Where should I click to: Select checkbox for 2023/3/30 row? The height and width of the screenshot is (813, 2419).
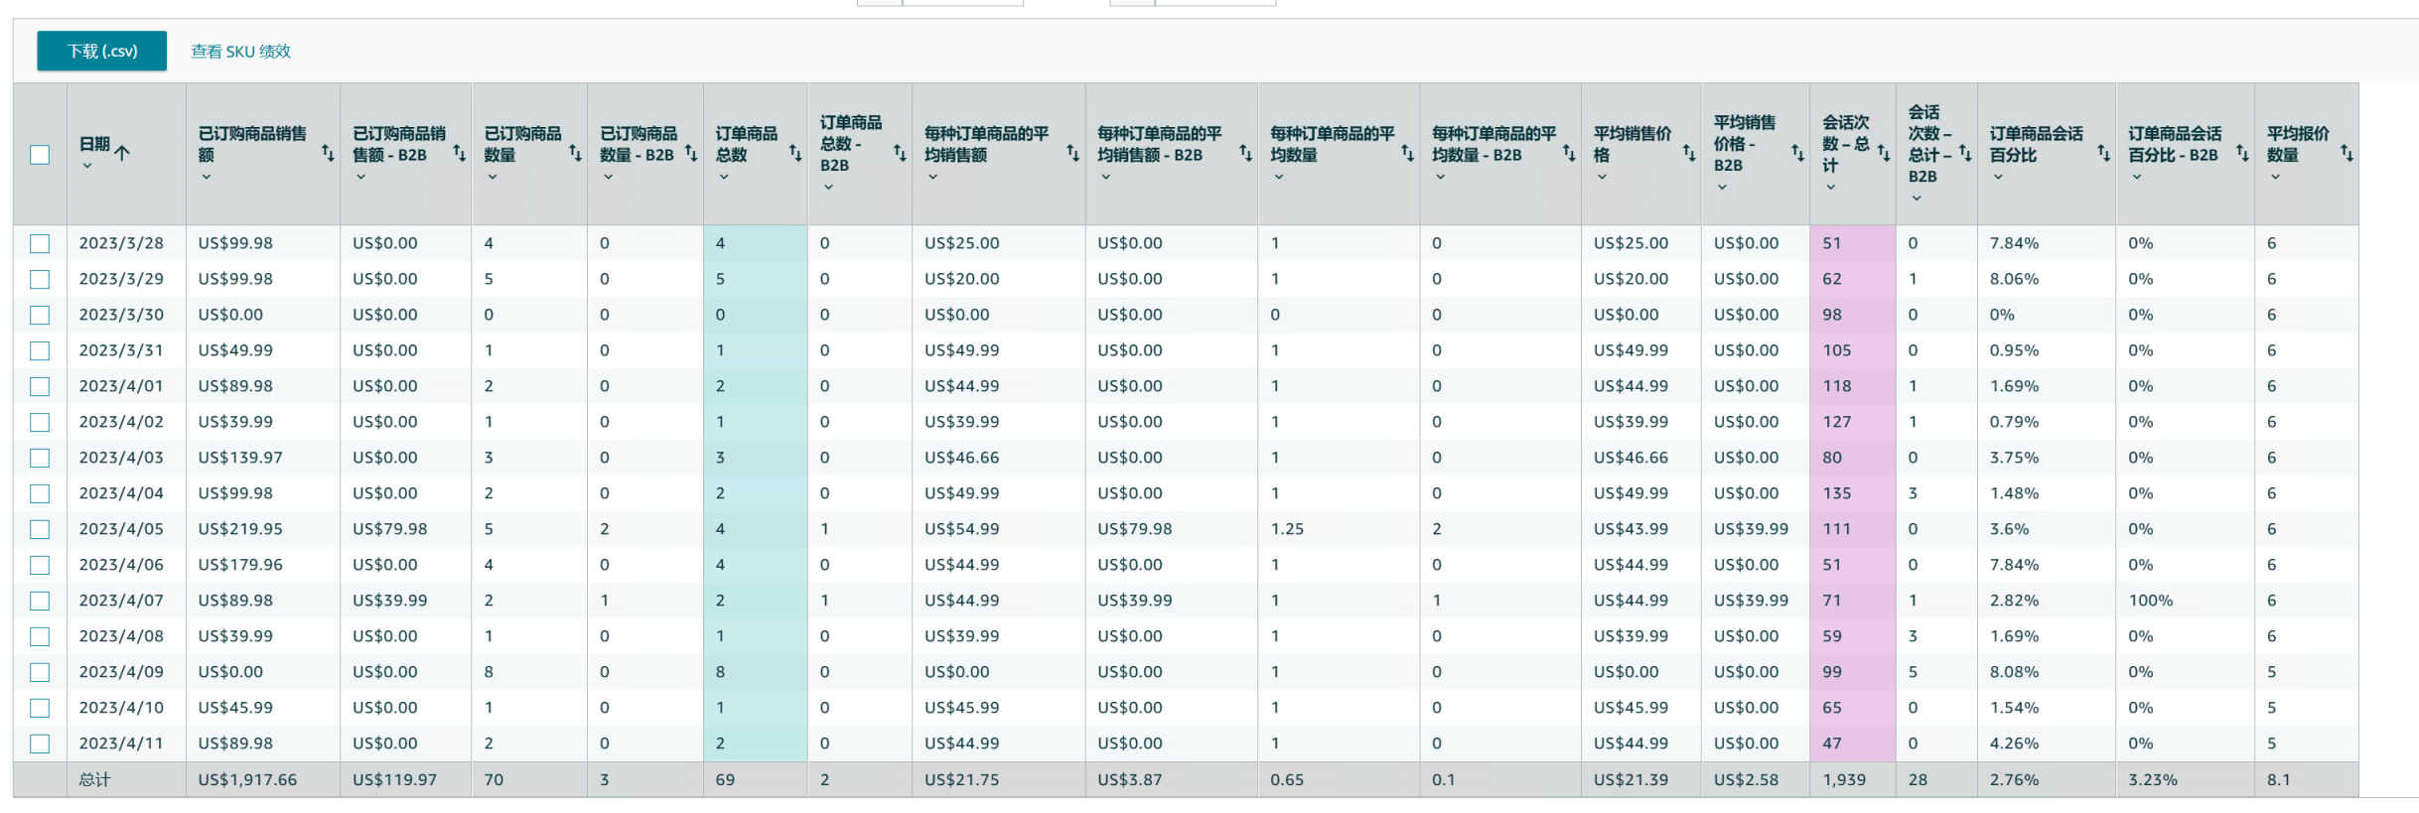point(40,315)
